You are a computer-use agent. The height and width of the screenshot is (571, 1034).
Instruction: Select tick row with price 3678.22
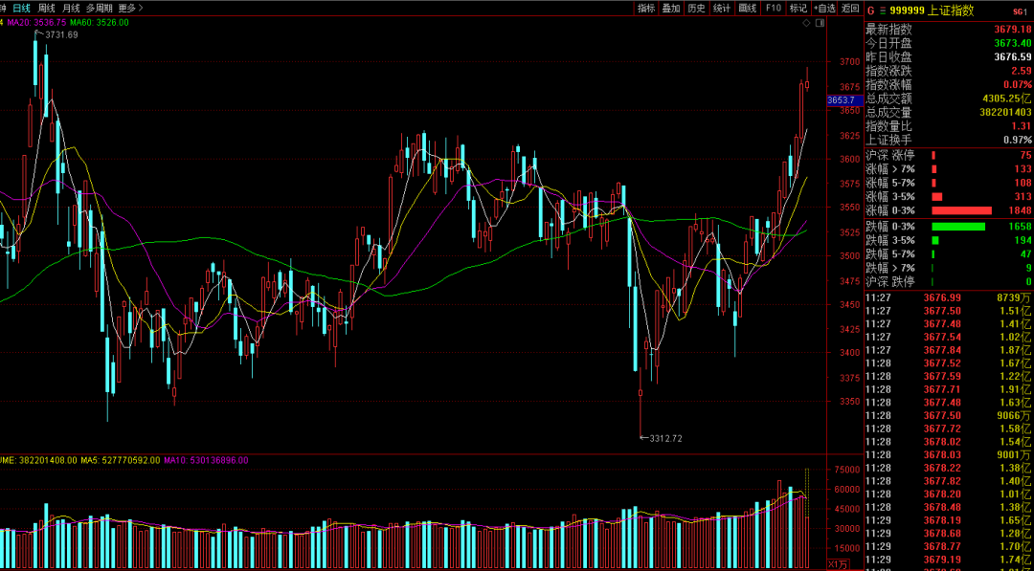pyautogui.click(x=949, y=468)
